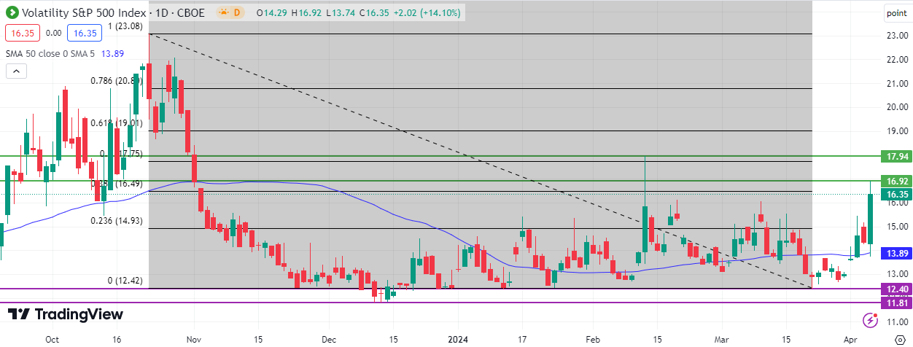
Task: Click the TradingView logo
Action: pos(66,314)
